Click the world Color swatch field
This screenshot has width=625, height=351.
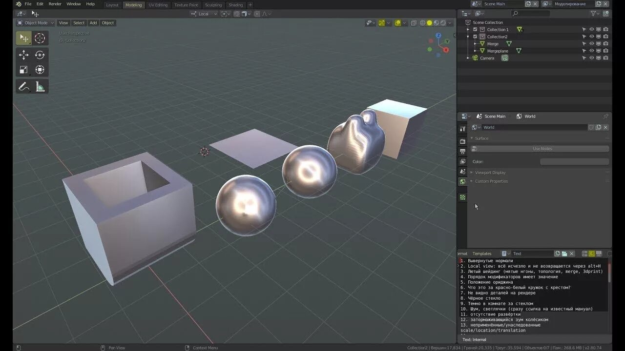pos(574,161)
